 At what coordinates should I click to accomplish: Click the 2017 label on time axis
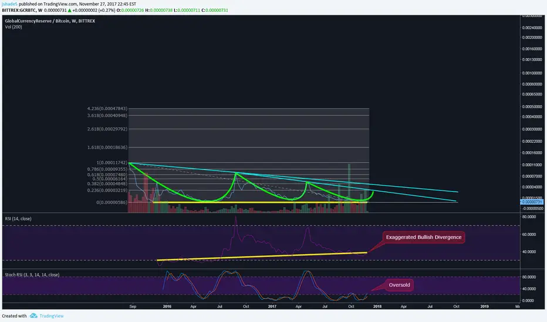272,307
